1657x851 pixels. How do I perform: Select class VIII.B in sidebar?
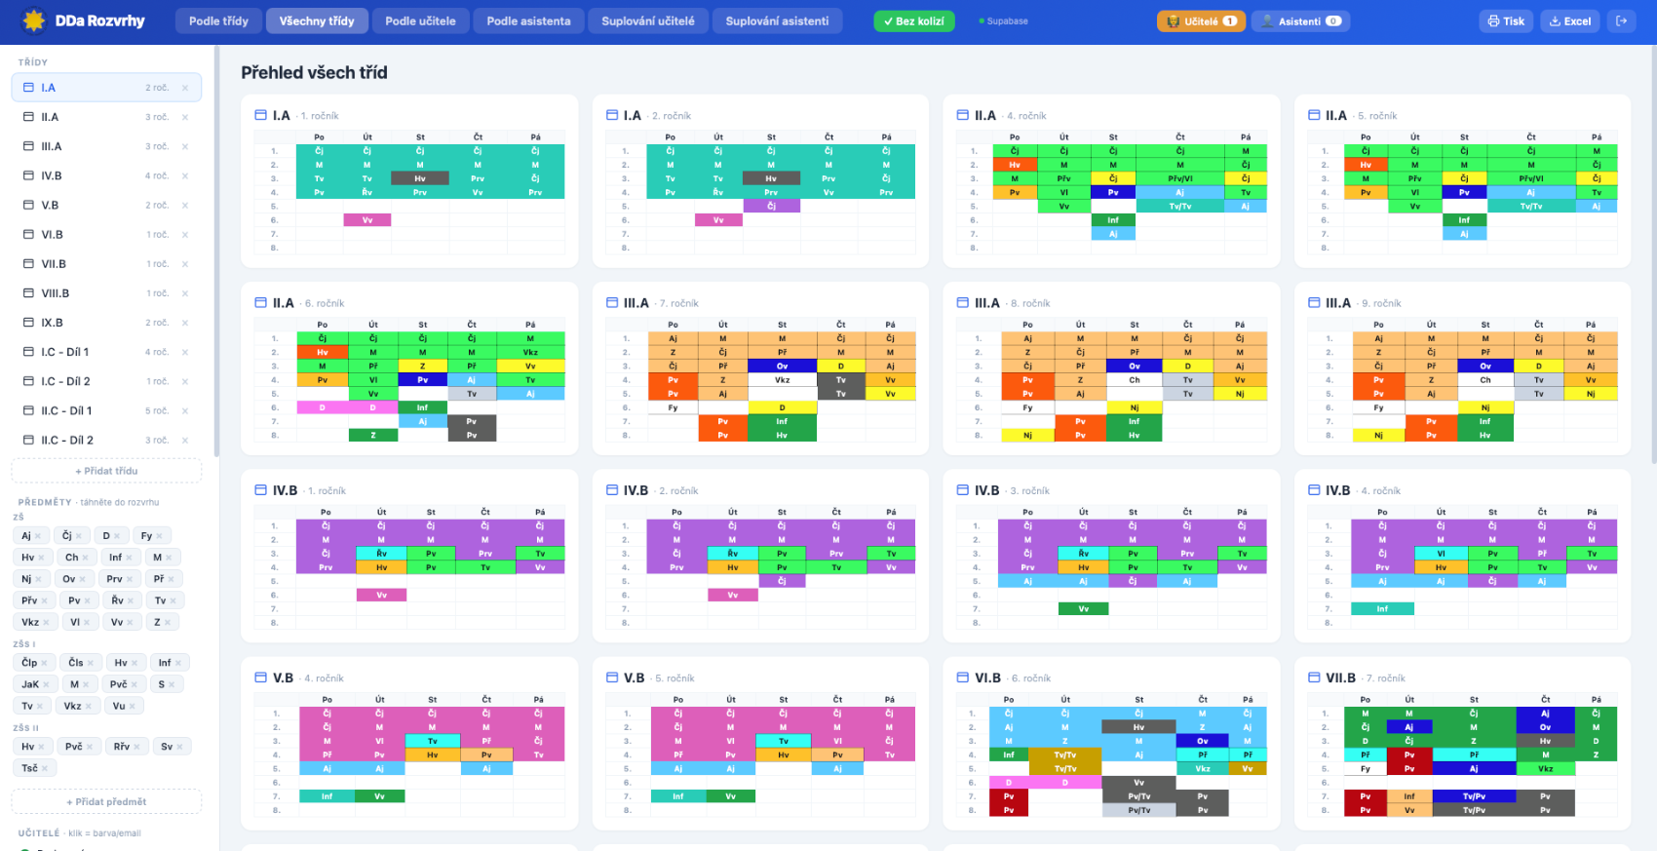pos(106,293)
